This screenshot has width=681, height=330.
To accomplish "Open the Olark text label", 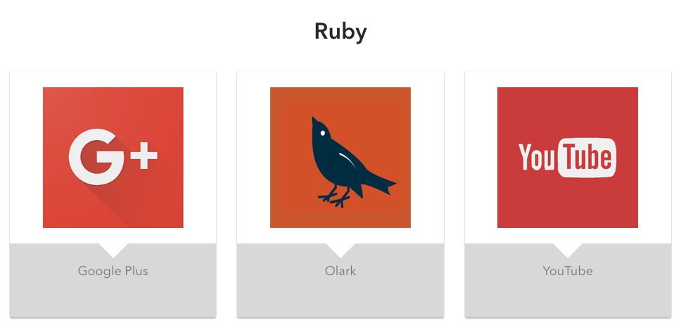I will [x=340, y=271].
